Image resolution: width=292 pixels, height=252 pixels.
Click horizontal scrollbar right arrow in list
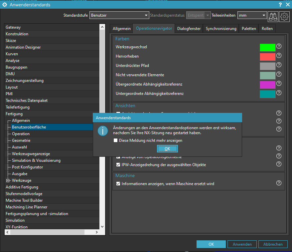97,232
